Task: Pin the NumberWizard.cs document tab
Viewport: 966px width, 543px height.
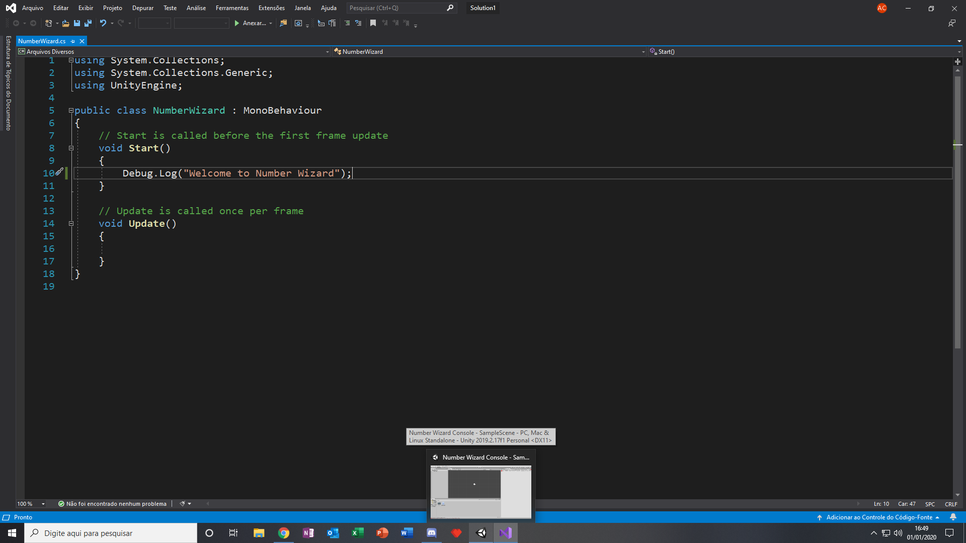Action: [73, 41]
